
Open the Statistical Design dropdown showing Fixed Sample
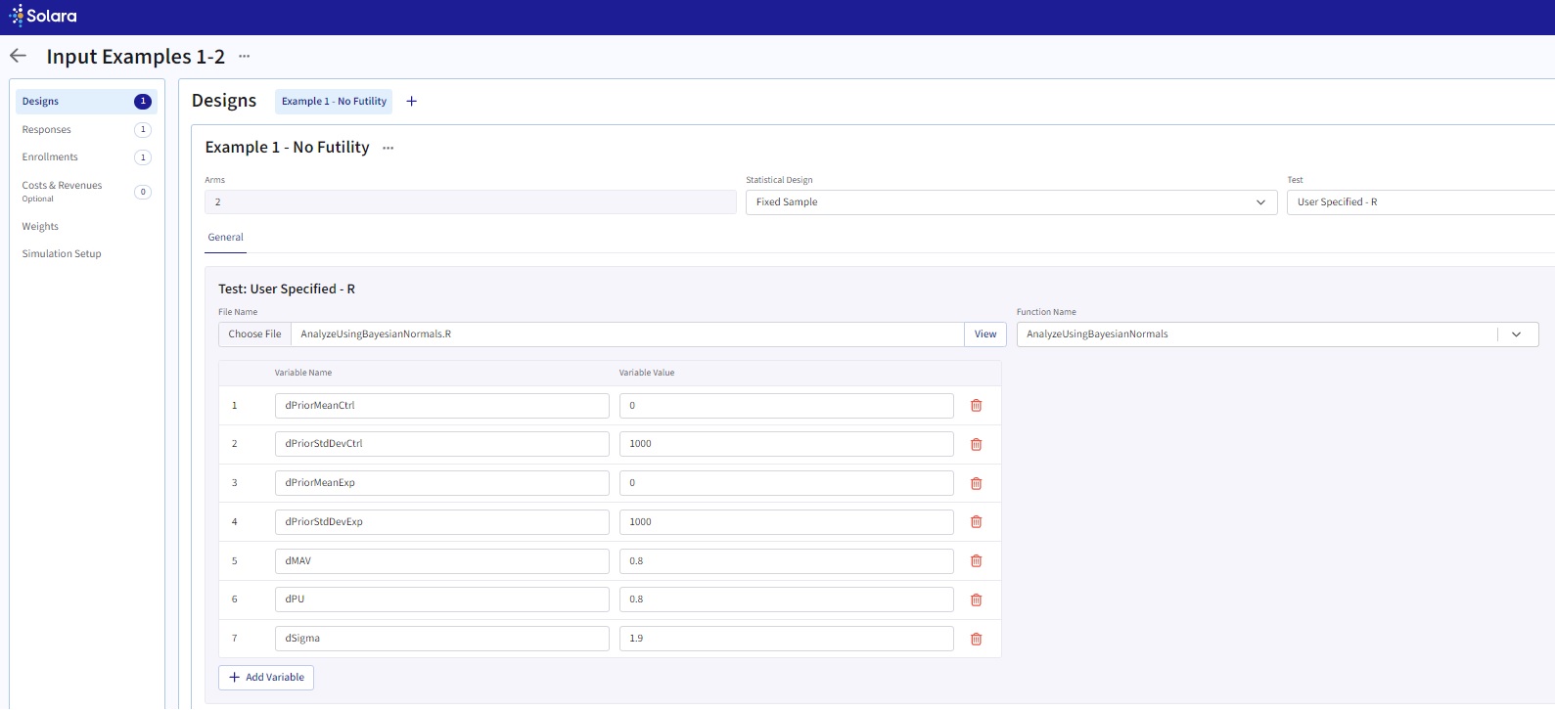pyautogui.click(x=1011, y=202)
